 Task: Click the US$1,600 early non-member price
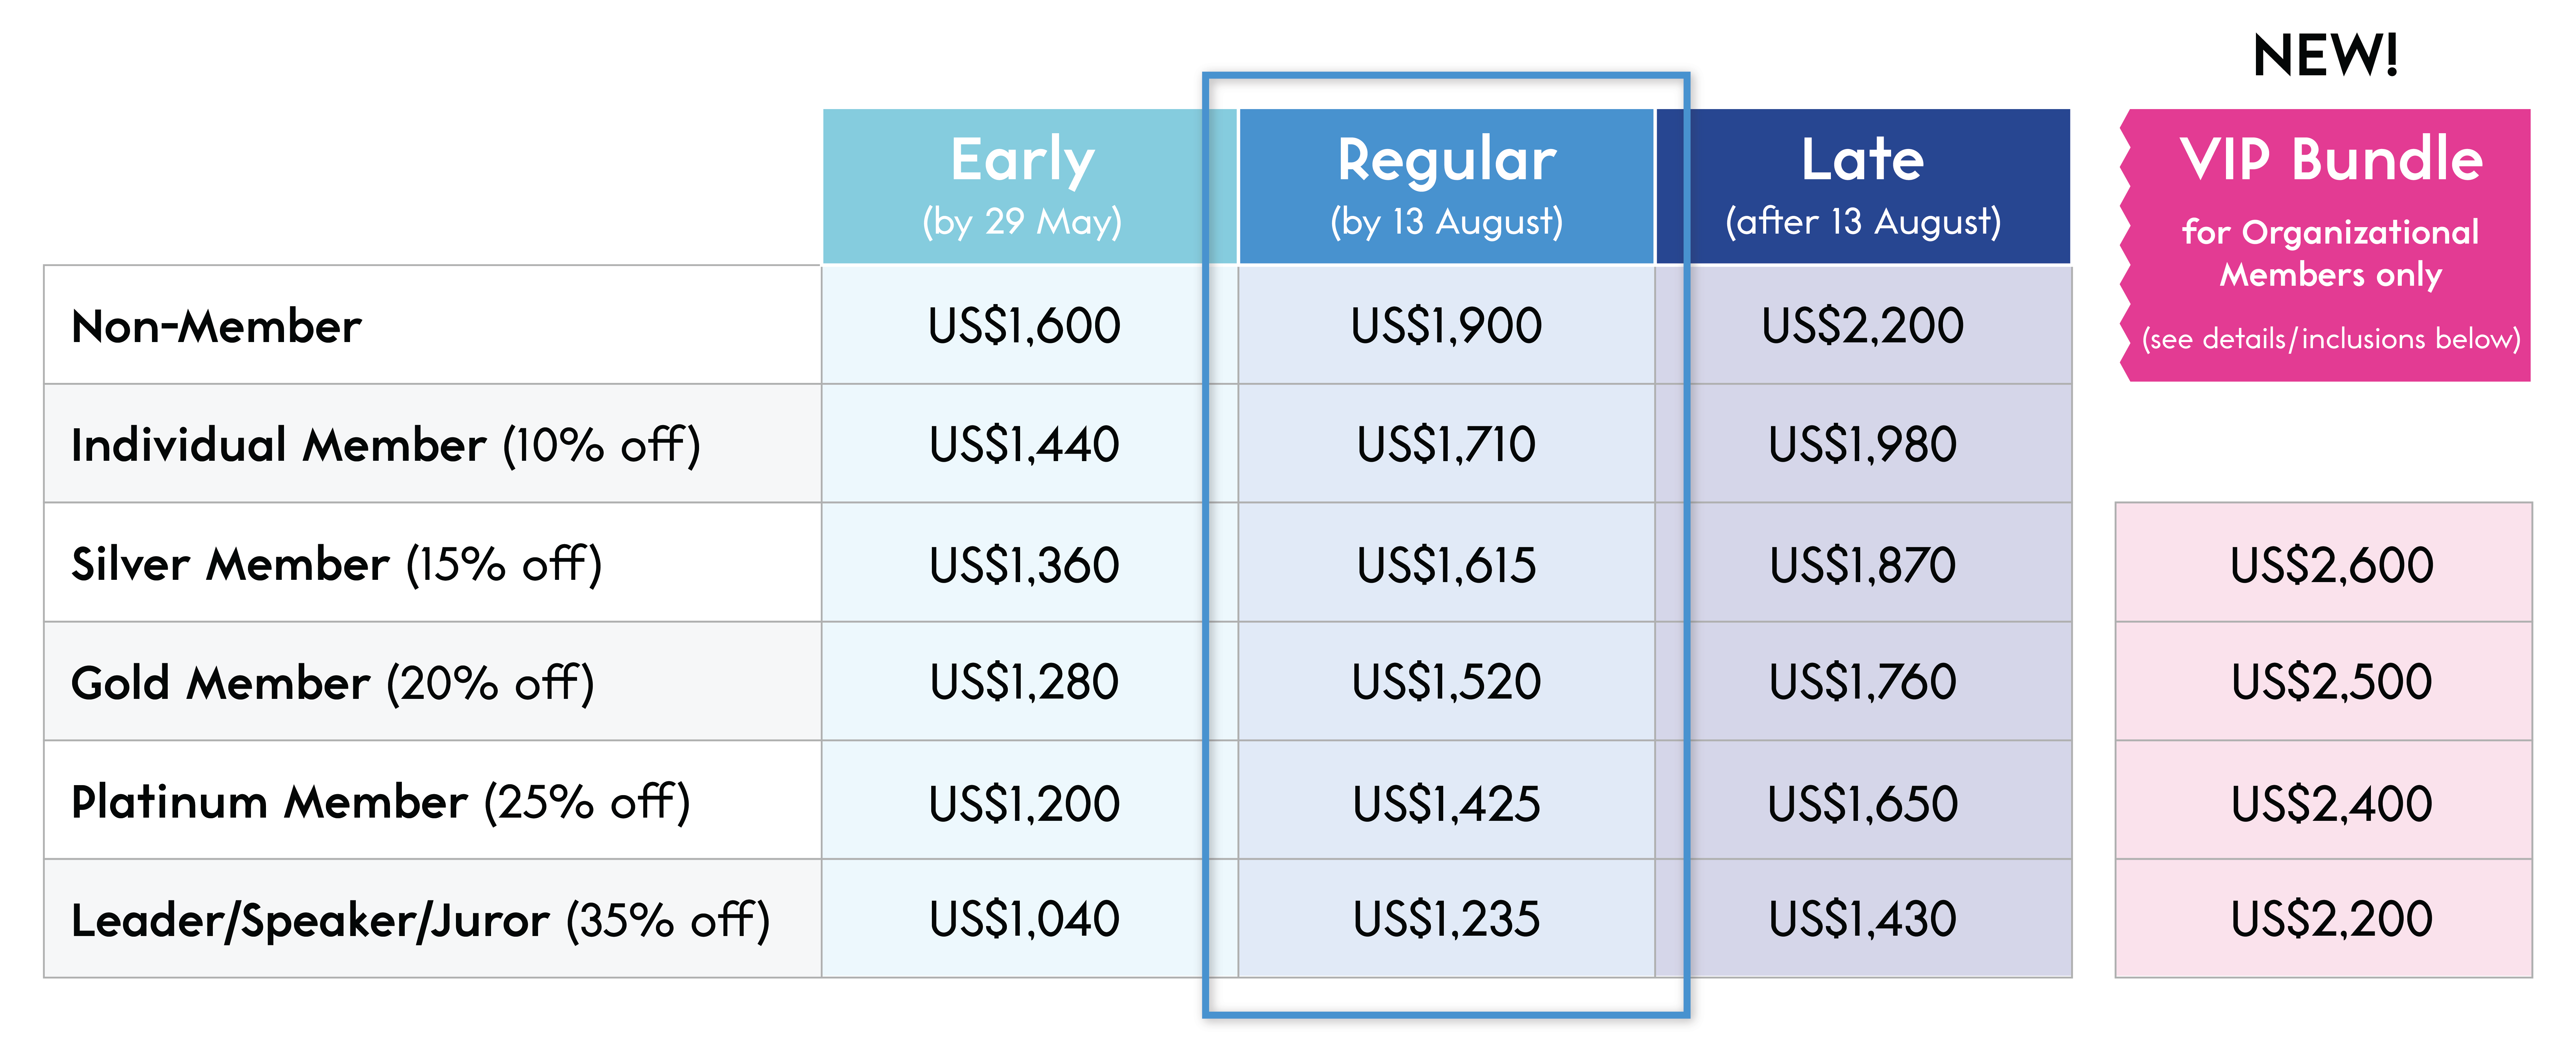(1024, 326)
